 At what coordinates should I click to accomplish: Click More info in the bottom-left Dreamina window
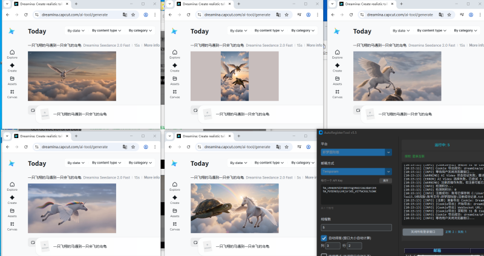pyautogui.click(x=152, y=177)
